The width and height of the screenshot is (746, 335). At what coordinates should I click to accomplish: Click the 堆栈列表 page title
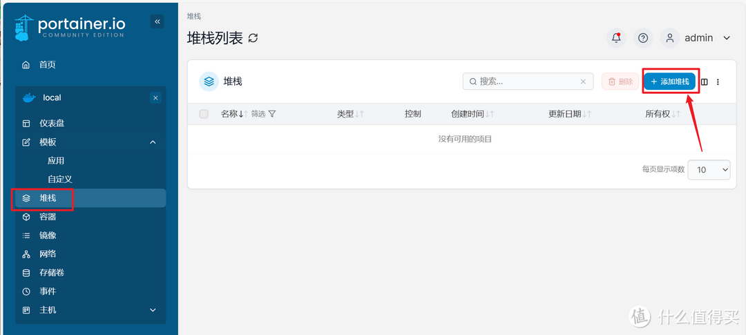point(216,38)
